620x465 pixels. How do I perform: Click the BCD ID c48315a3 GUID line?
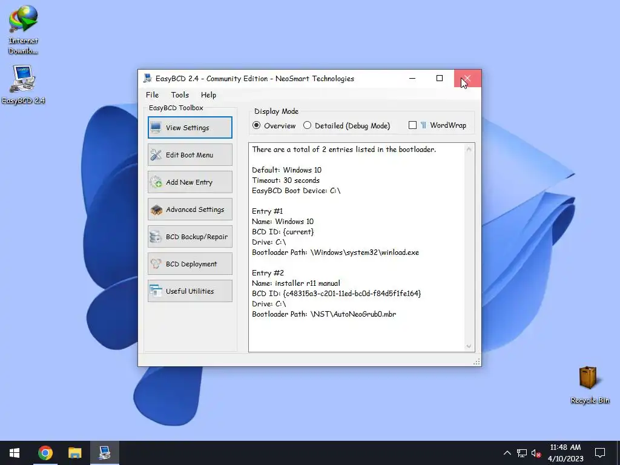pyautogui.click(x=337, y=294)
